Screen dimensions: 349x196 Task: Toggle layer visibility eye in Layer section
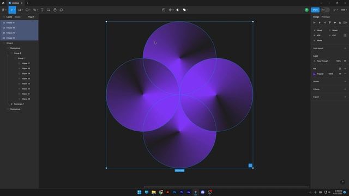tap(345, 61)
